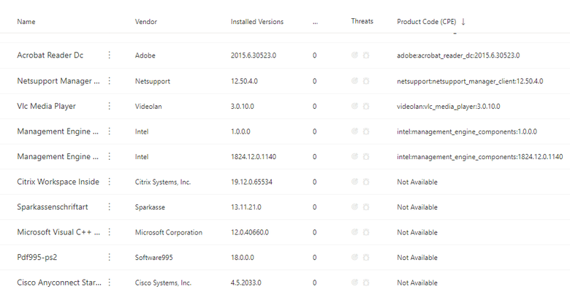Viewport: 570px width, 292px height.
Task: Open the Management Engine entry with version 1824.12.0.1140
Action: click(x=58, y=156)
